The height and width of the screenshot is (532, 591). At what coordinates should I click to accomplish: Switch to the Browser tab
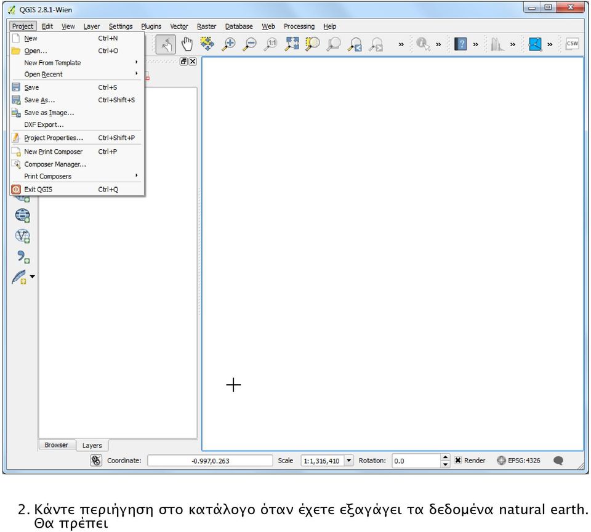coord(57,445)
